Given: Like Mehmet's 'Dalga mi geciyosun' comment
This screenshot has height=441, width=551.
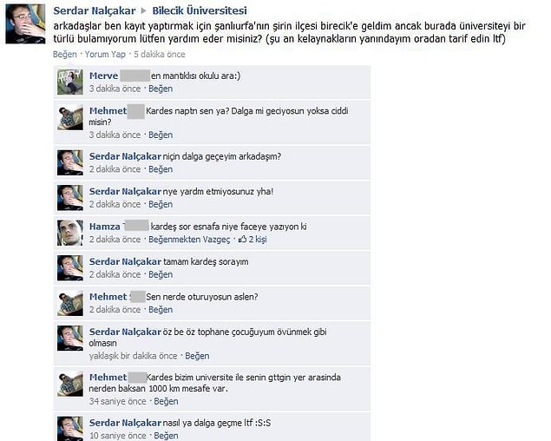Looking at the screenshot, I should tap(161, 135).
